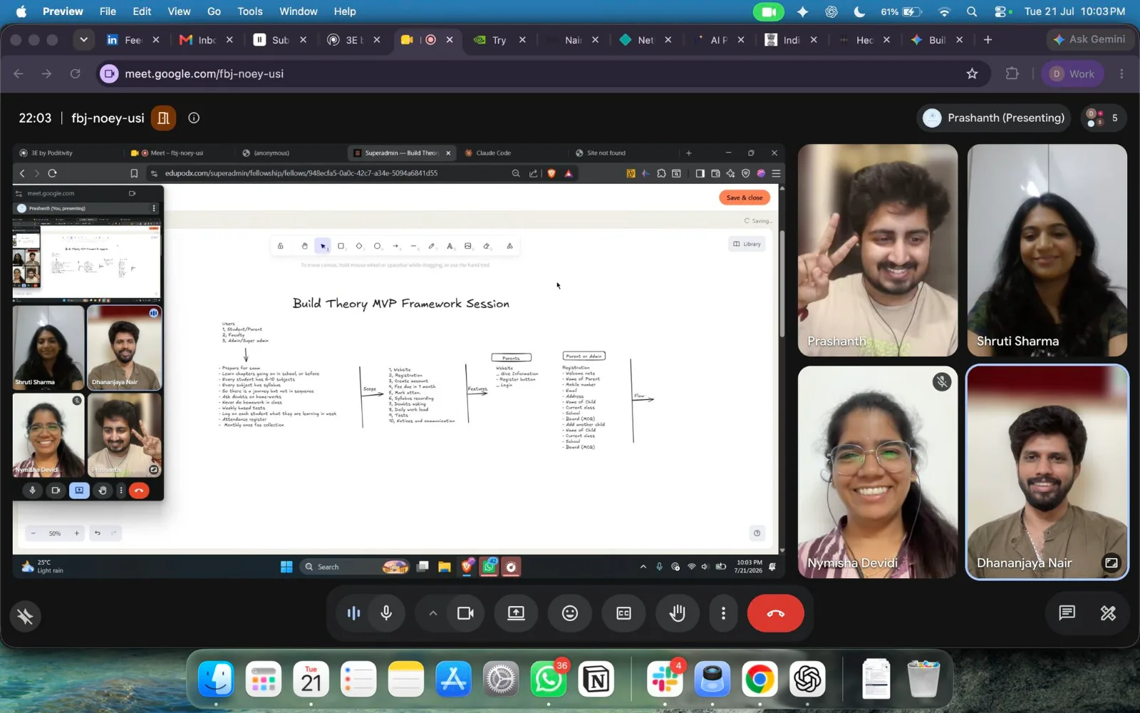This screenshot has width=1140, height=713.
Task: Select Shruti Sharma's video tile
Action: click(x=1047, y=250)
